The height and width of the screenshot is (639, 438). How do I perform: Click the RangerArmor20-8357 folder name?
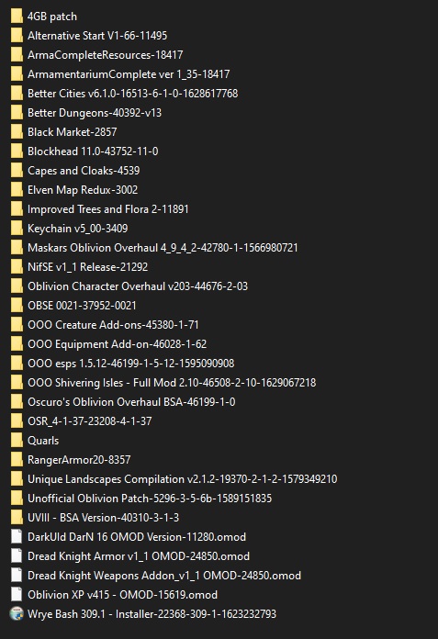tap(79, 460)
